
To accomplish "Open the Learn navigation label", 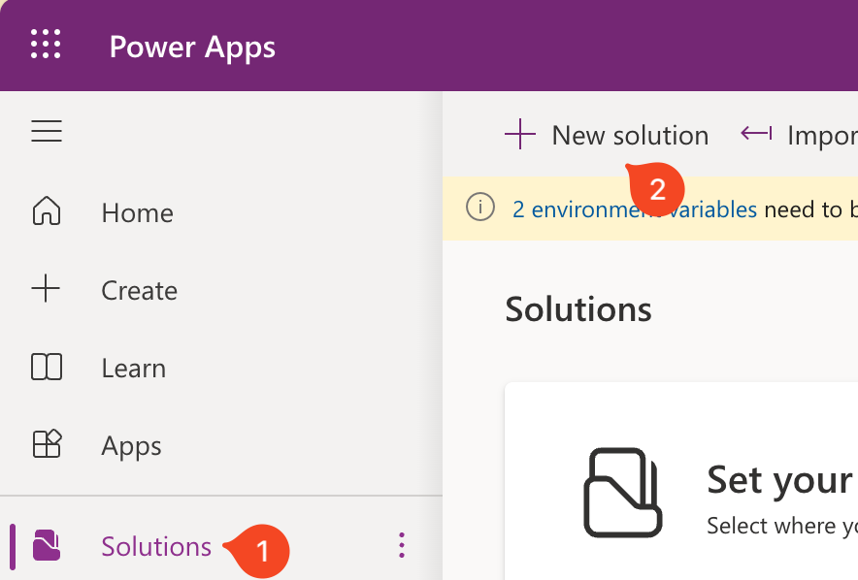I will click(133, 368).
